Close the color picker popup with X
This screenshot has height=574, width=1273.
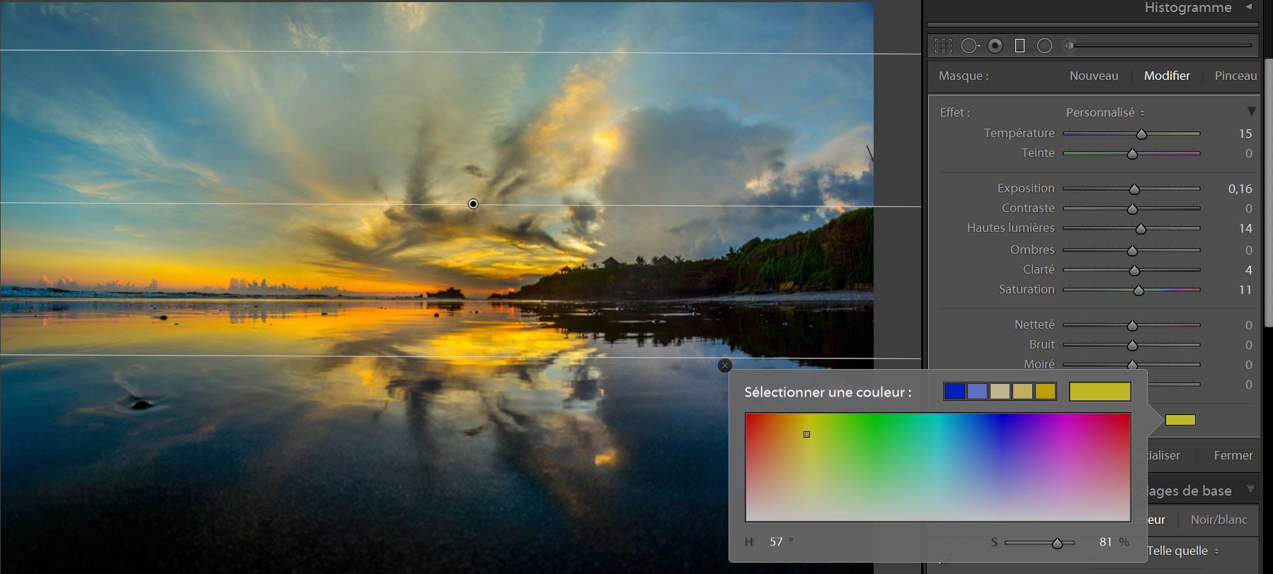pos(724,365)
